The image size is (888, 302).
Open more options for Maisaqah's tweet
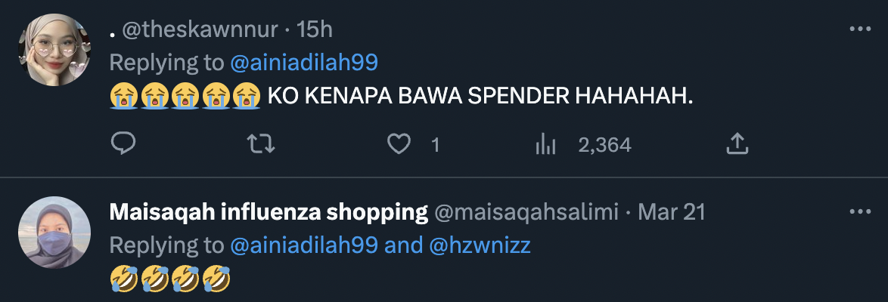[860, 212]
